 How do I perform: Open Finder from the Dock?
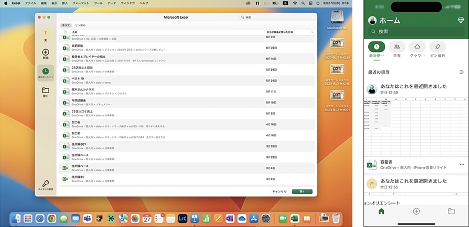(x=16, y=219)
